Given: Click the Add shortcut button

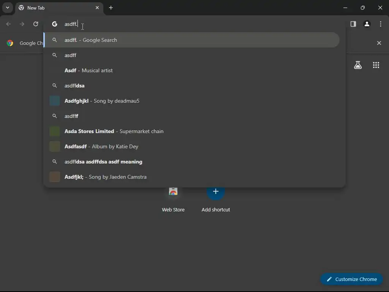Looking at the screenshot, I should (216, 198).
